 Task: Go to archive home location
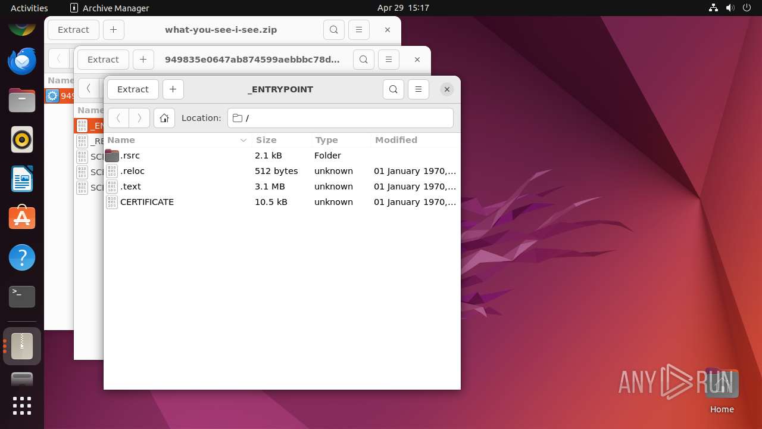164,118
